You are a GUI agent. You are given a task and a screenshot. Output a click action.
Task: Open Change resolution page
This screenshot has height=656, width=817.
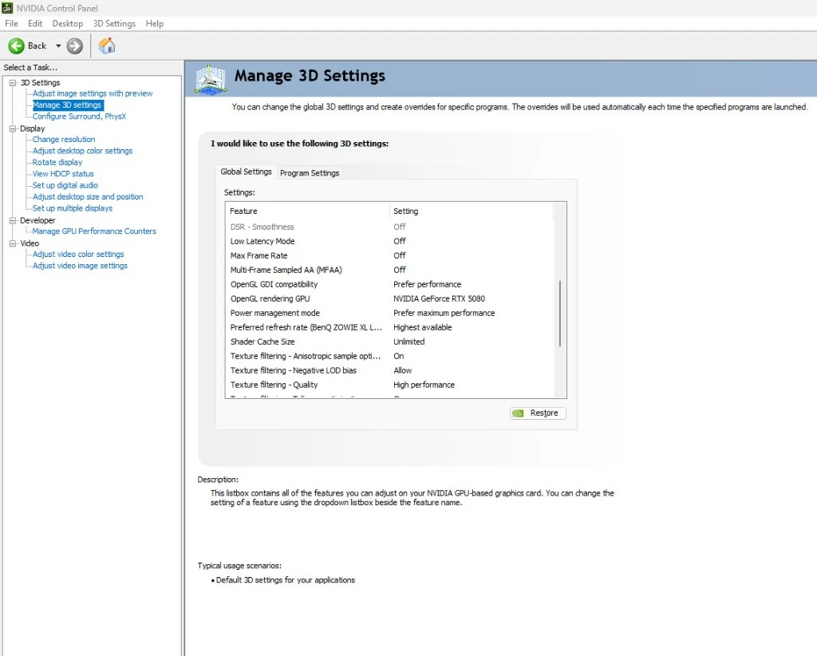tap(64, 139)
